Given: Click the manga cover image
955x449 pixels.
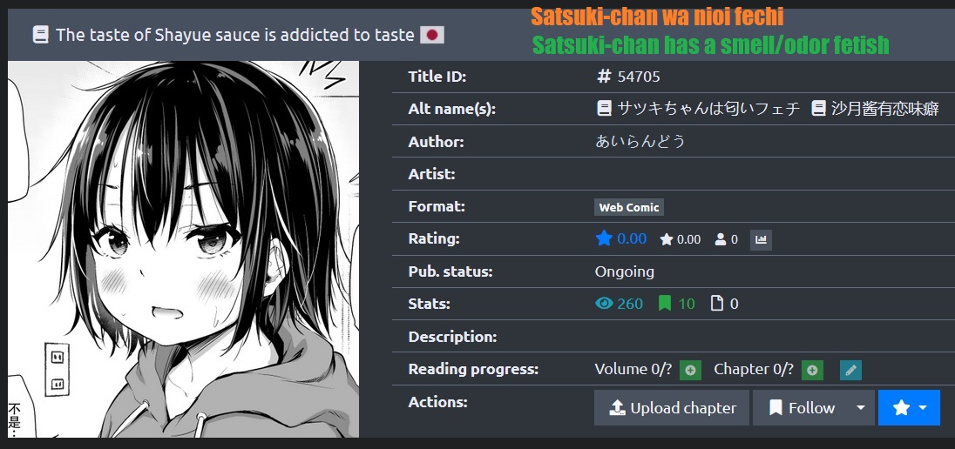Looking at the screenshot, I should (x=183, y=249).
